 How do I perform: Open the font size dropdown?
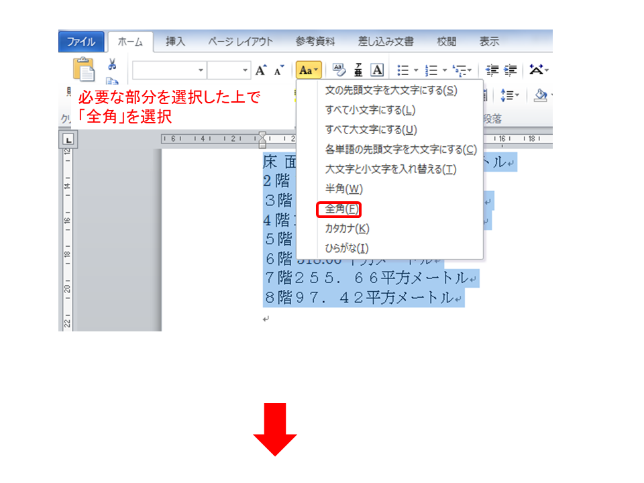(245, 70)
